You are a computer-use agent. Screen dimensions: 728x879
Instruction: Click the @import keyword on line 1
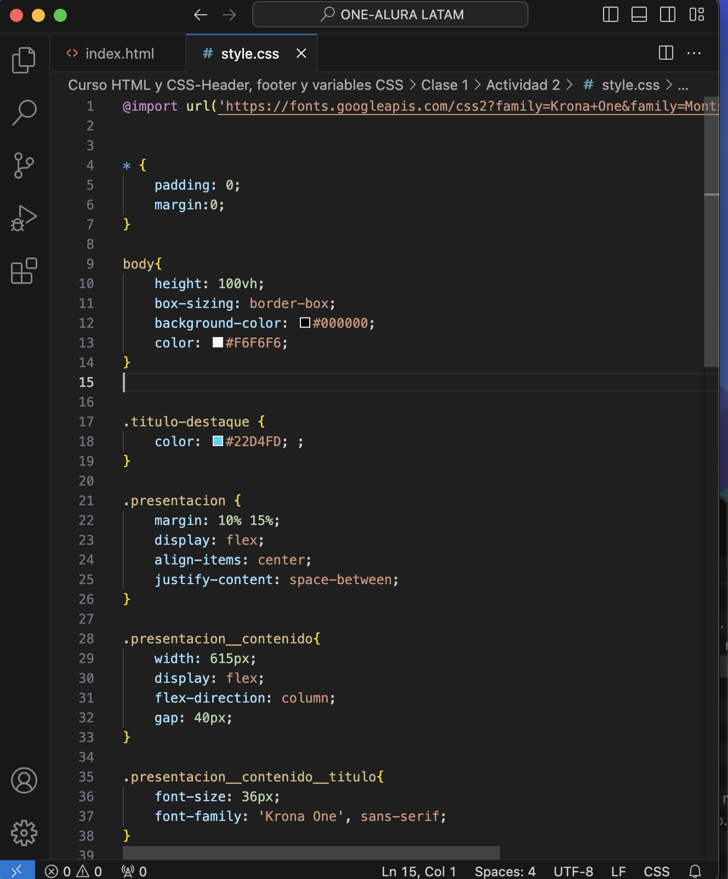coord(150,106)
